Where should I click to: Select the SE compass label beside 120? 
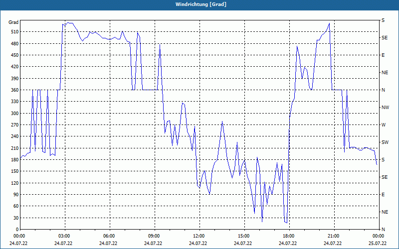point(385,177)
